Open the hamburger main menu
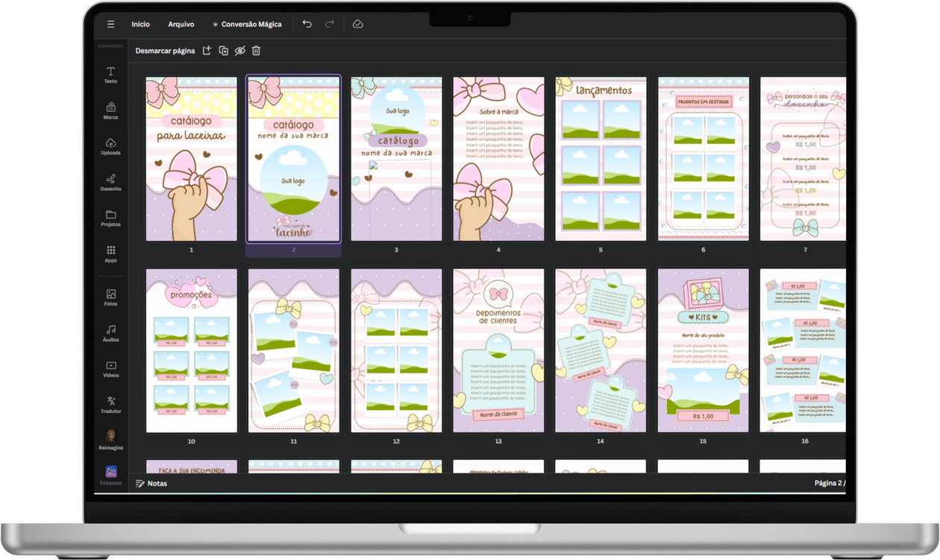 tap(110, 24)
